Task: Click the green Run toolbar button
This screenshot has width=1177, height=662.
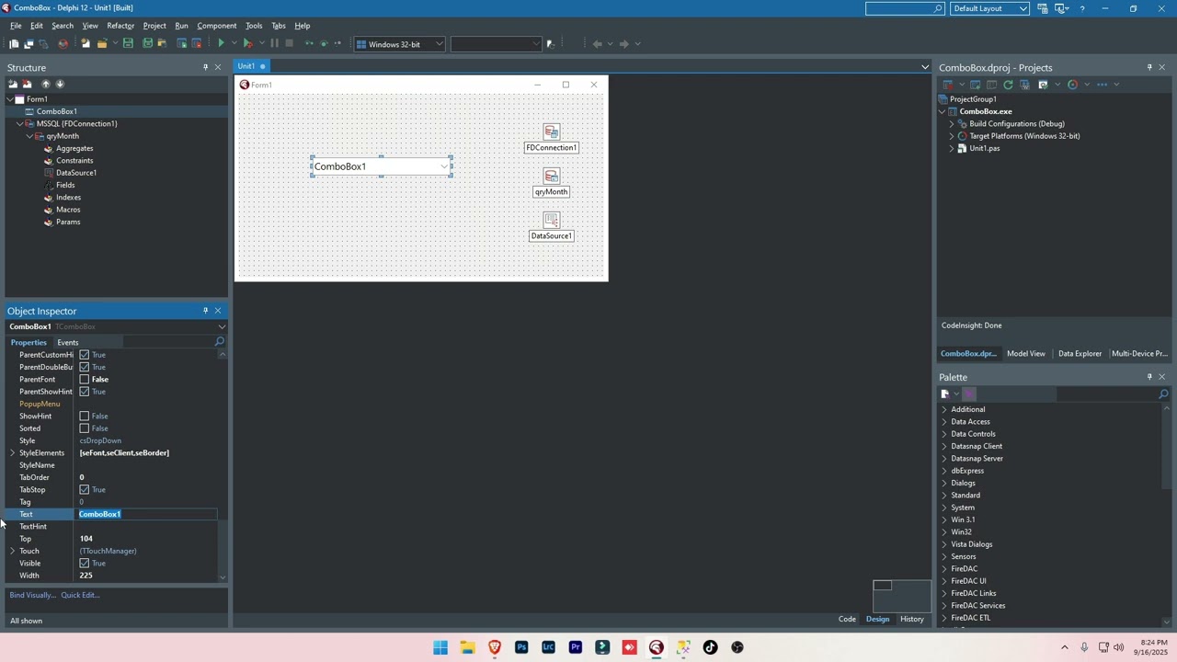Action: point(221,43)
